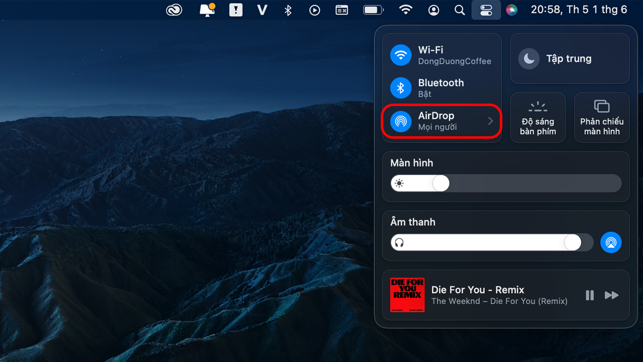Image resolution: width=643 pixels, height=362 pixels.
Task: Click the DongDuongCoffee Wi-Fi network name
Action: click(455, 61)
